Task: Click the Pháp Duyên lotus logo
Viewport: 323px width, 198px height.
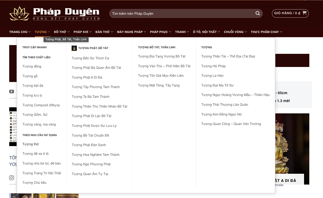Action: [x=19, y=13]
